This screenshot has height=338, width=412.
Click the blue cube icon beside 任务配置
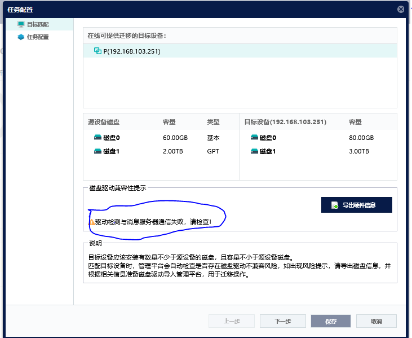click(21, 37)
